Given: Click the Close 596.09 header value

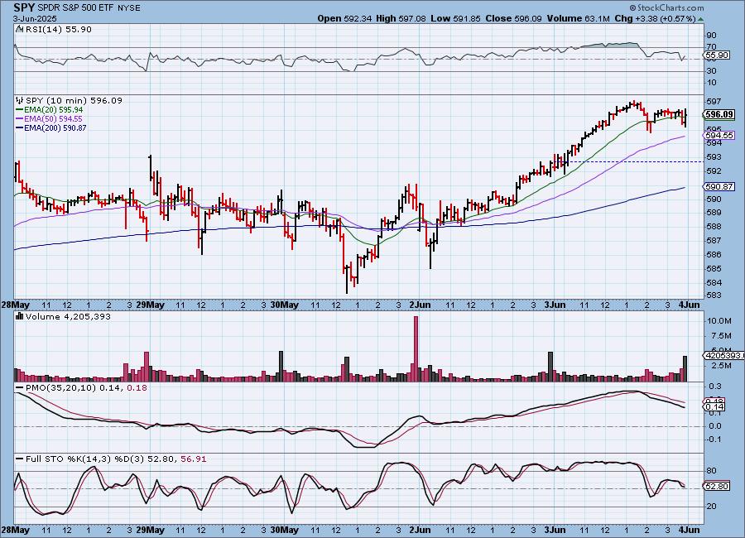Looking at the screenshot, I should [x=513, y=18].
